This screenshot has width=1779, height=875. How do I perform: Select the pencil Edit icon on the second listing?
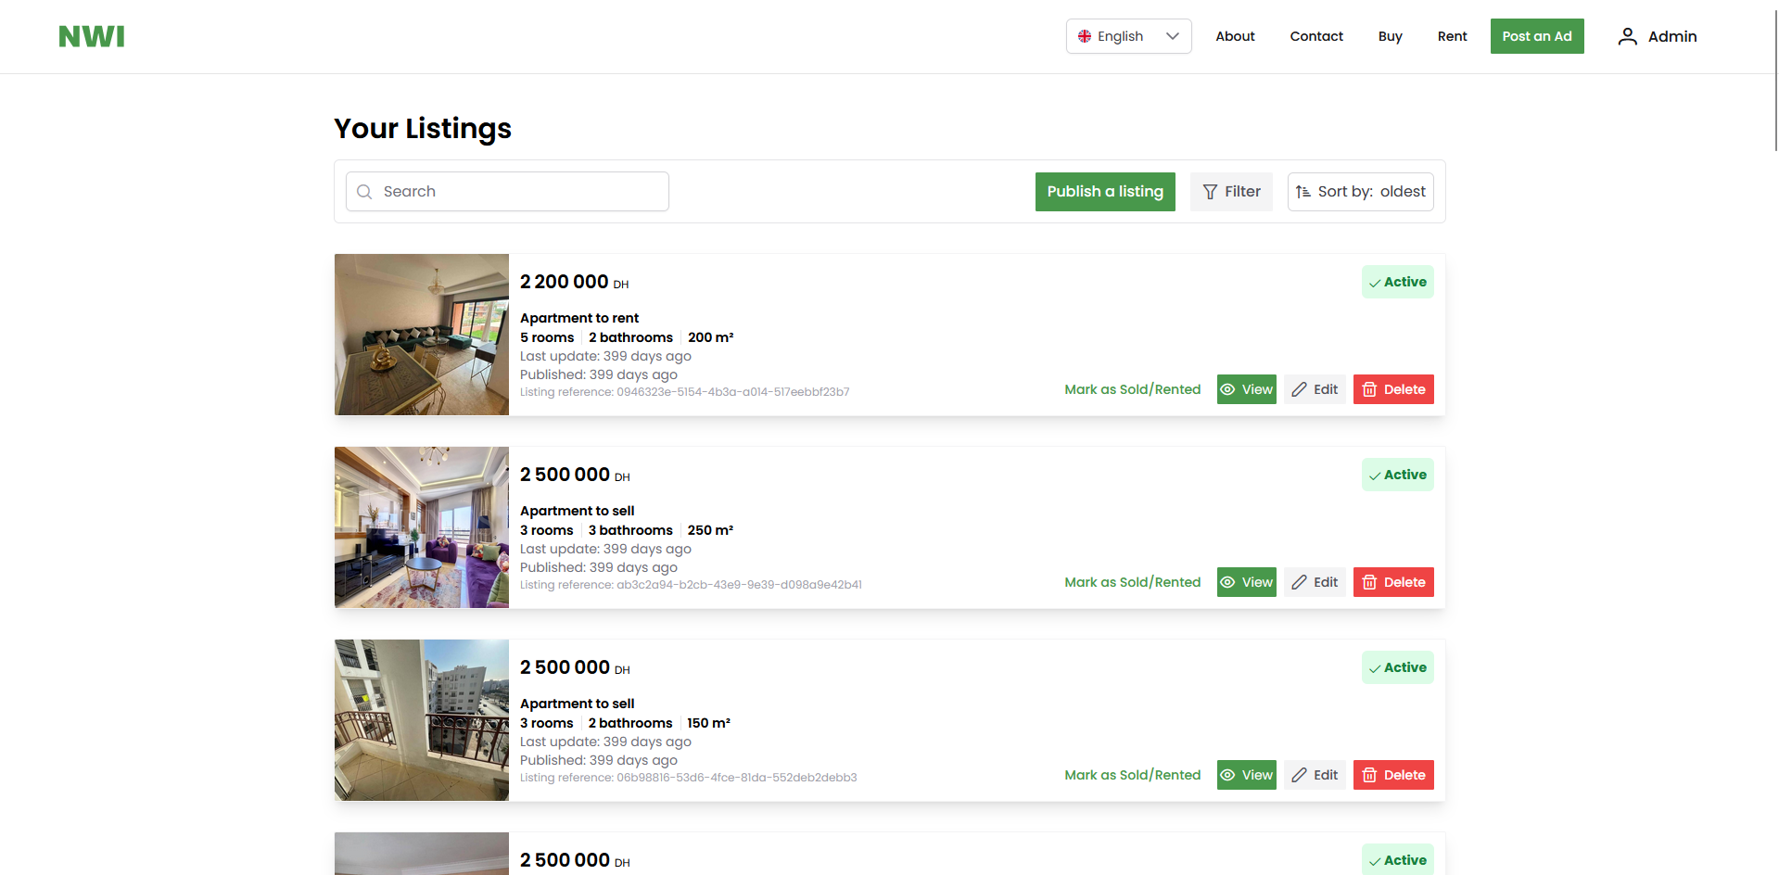tap(1301, 582)
